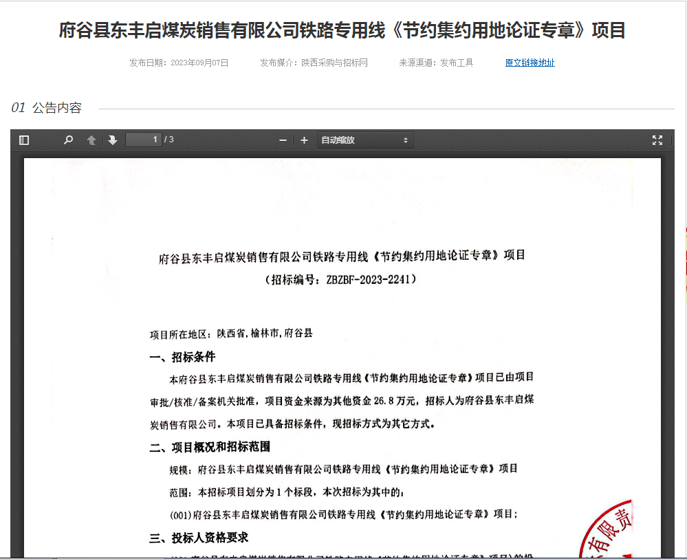Zoom in on the PDF document

304,140
